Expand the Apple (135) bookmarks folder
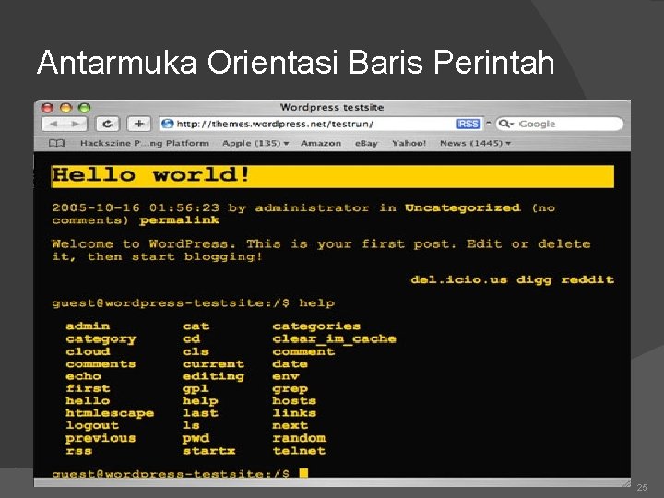Image resolution: width=664 pixels, height=498 pixels. [255, 143]
